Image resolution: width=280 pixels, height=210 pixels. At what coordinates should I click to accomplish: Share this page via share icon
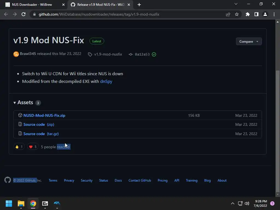pyautogui.click(x=228, y=14)
